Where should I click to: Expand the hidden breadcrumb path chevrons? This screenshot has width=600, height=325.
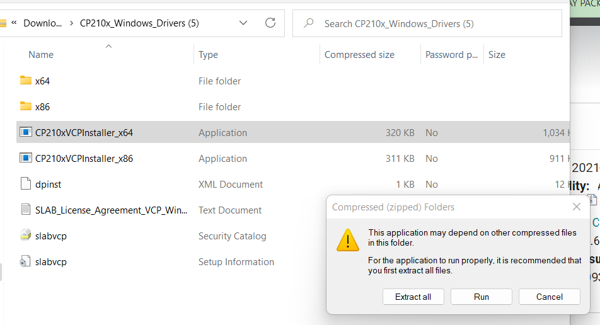(x=13, y=23)
